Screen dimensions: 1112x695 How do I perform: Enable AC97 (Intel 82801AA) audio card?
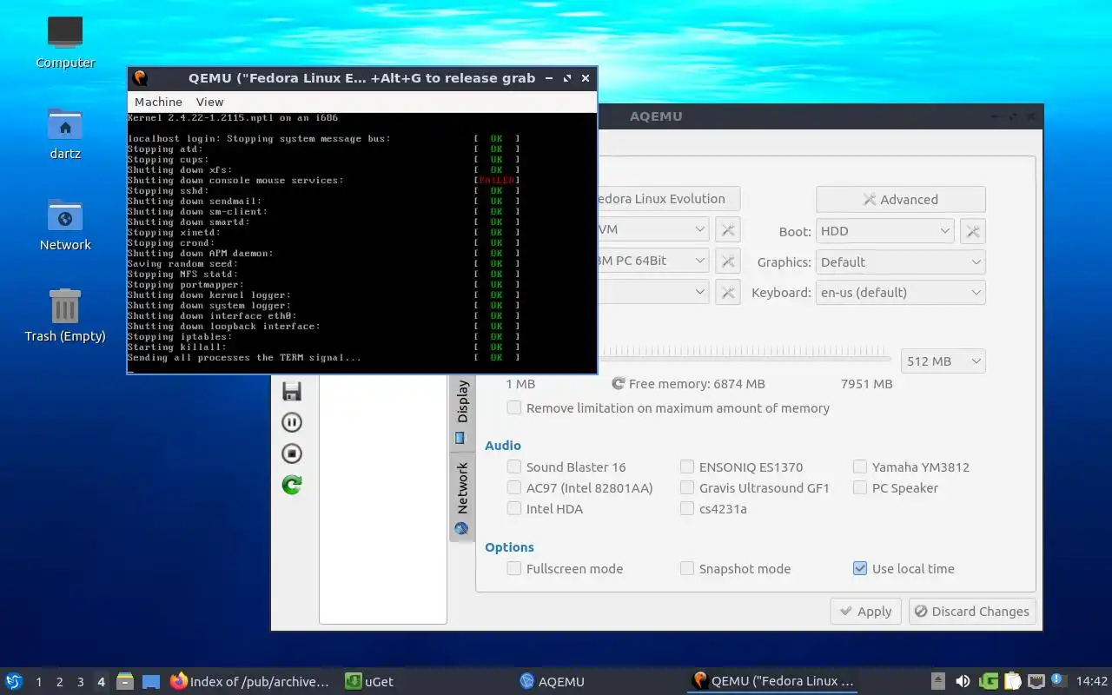pos(514,487)
